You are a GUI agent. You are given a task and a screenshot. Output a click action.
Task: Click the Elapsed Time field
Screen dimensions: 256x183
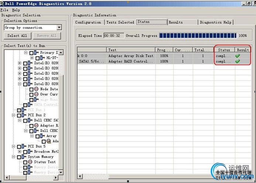pyautogui.click(x=114, y=36)
